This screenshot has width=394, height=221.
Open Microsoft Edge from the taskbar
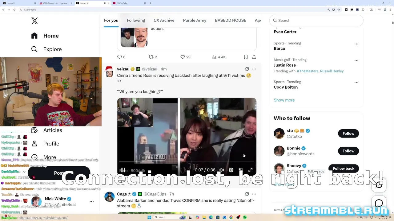tap(211, 217)
